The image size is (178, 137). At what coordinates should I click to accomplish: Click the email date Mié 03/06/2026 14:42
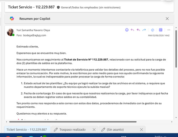(159, 35)
